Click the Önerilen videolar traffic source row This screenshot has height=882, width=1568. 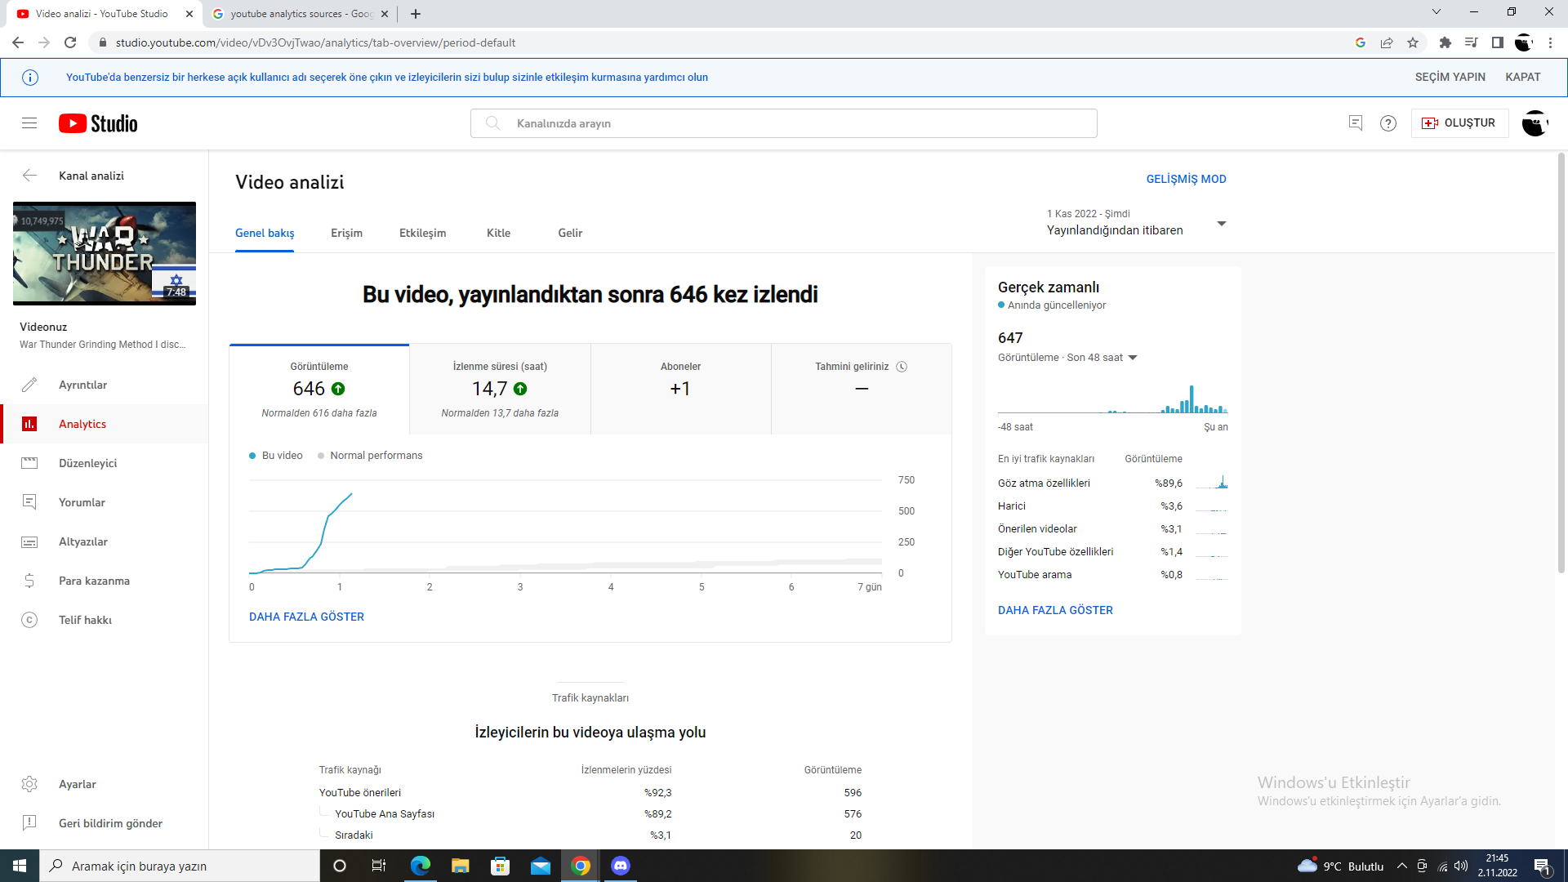click(x=1112, y=529)
